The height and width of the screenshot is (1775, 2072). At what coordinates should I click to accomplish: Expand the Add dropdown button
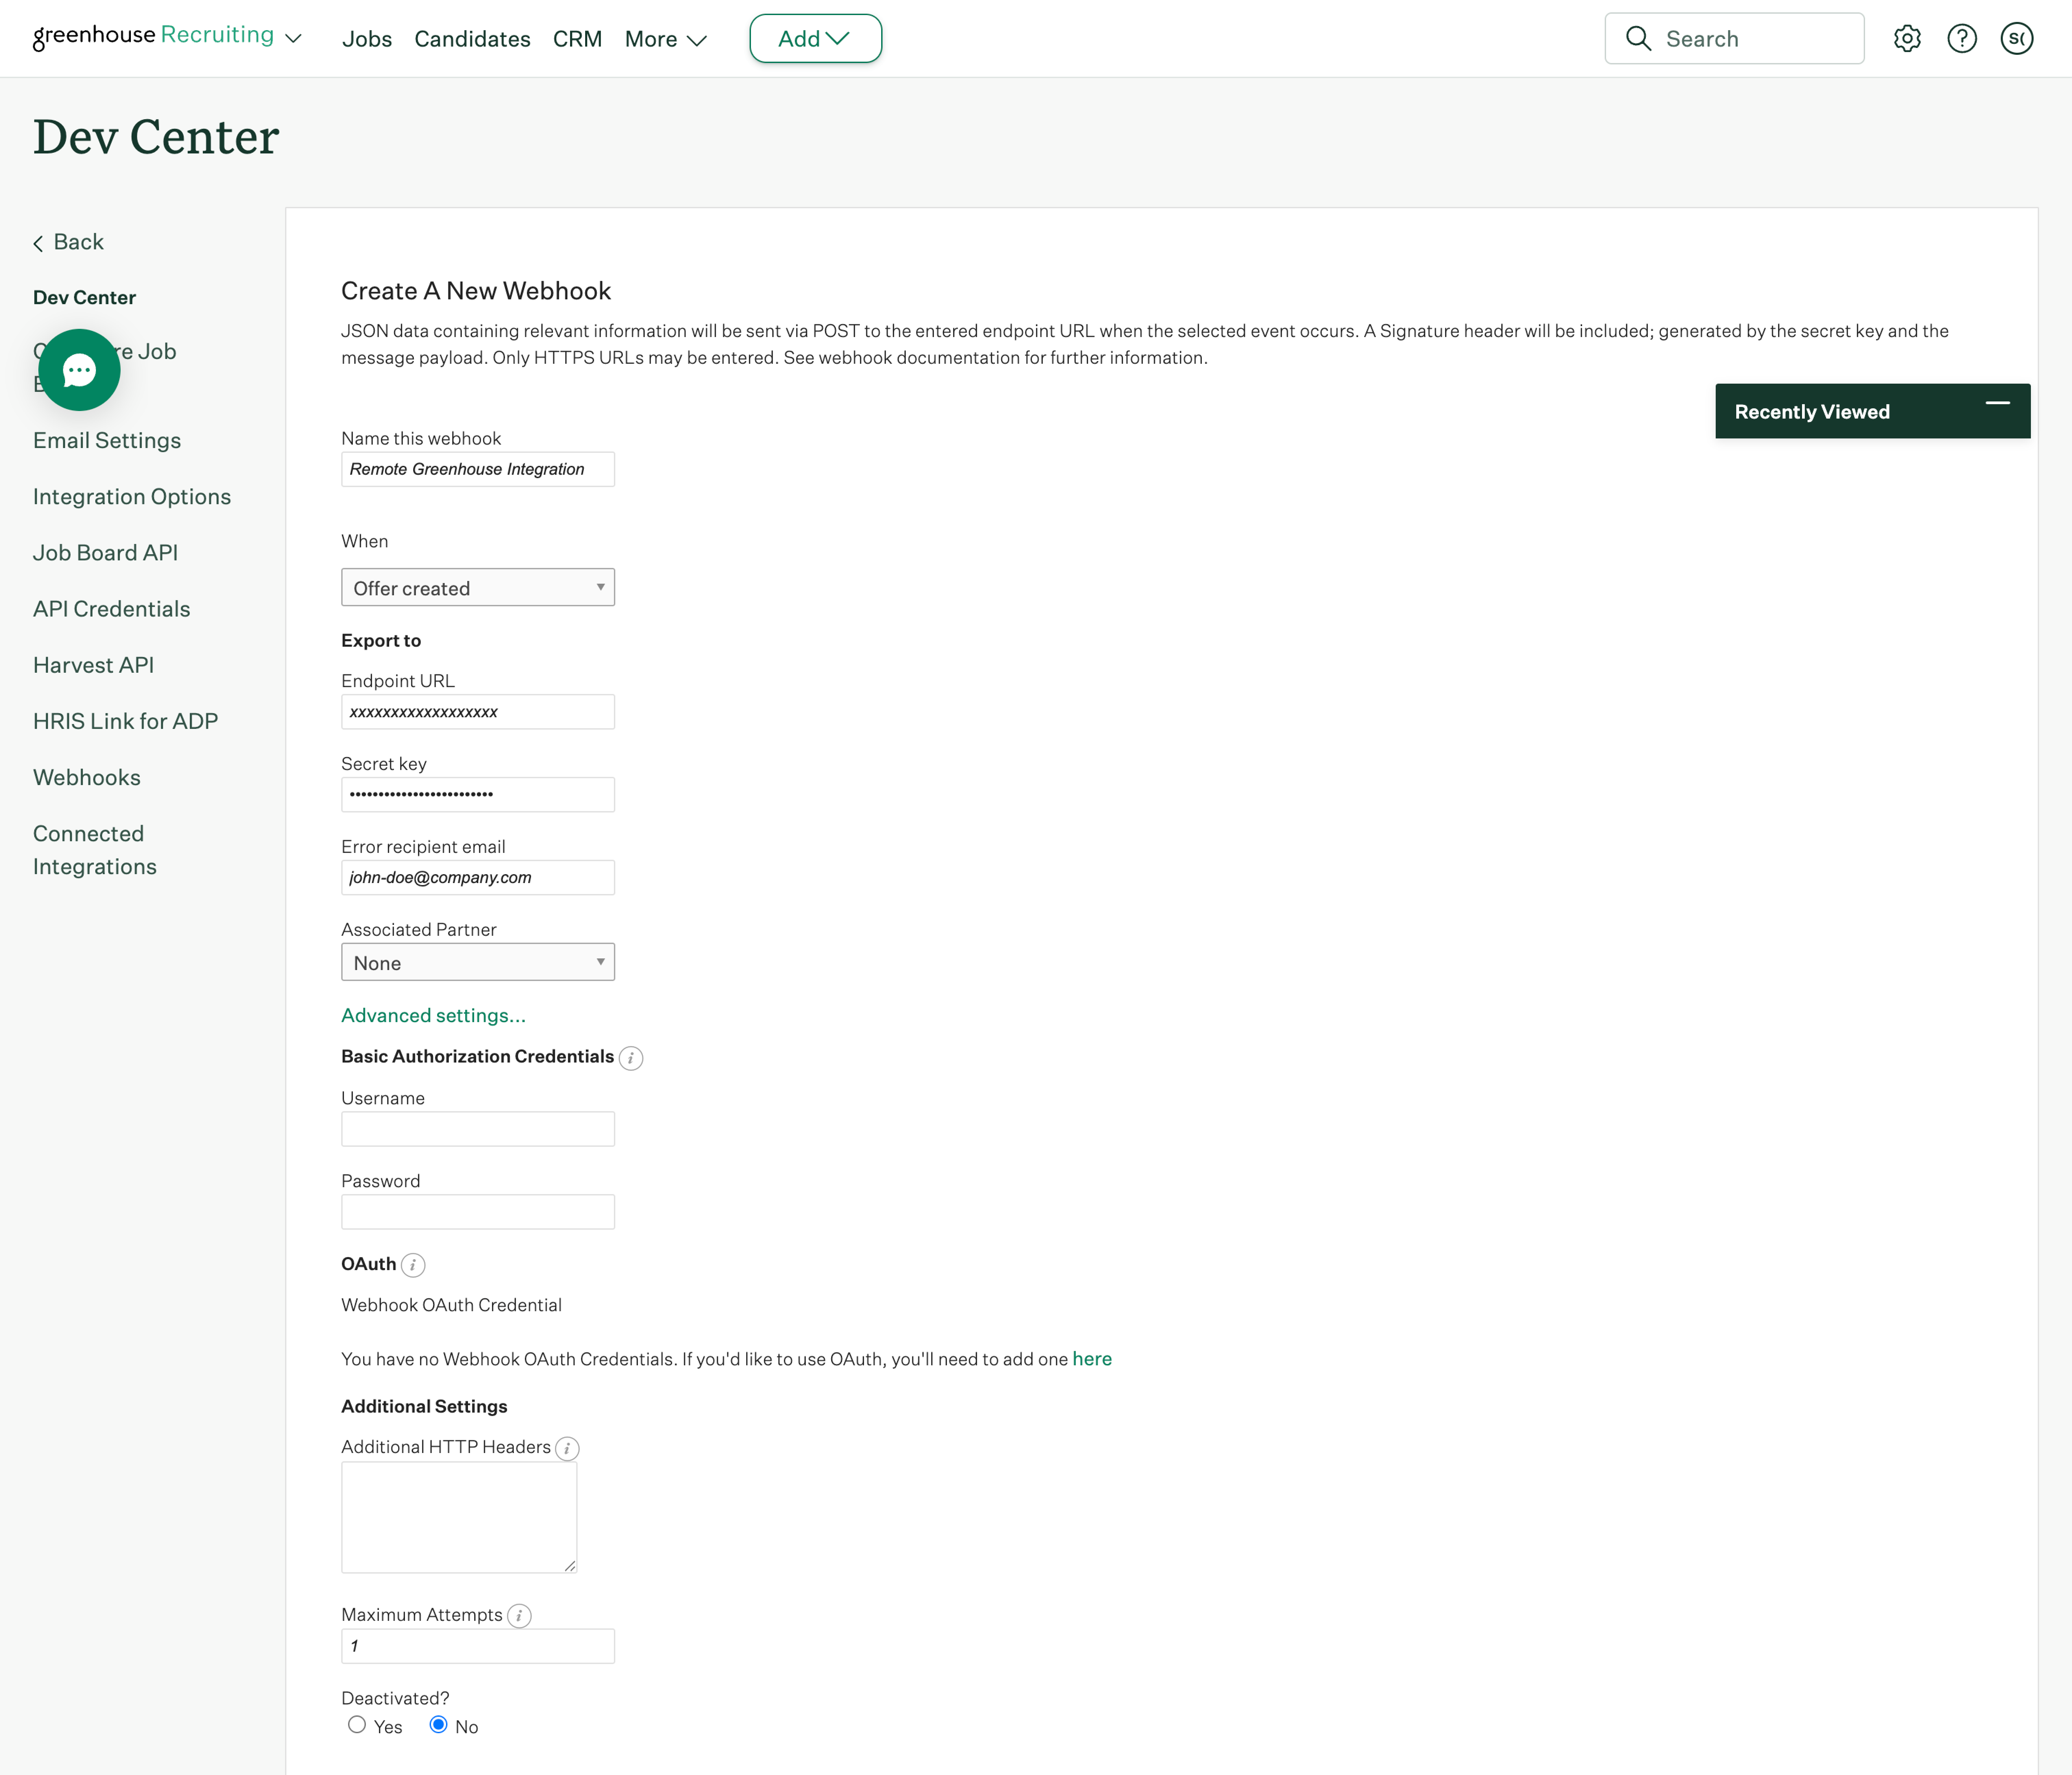[x=816, y=39]
